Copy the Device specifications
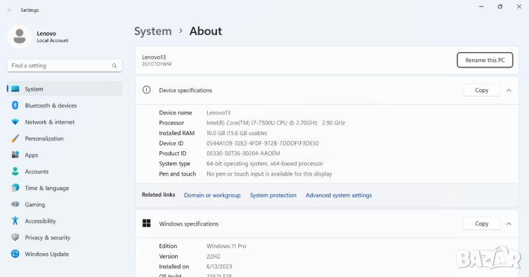This screenshot has width=529, height=277. [481, 90]
